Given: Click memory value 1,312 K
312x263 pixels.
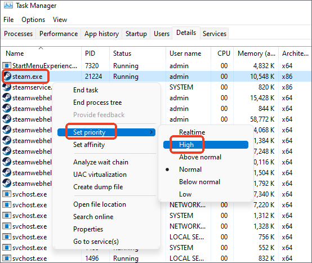Looking at the screenshot, I should pyautogui.click(x=264, y=215).
